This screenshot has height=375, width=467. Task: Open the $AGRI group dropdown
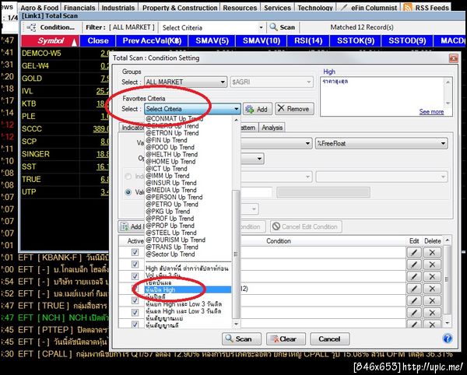coord(272,82)
